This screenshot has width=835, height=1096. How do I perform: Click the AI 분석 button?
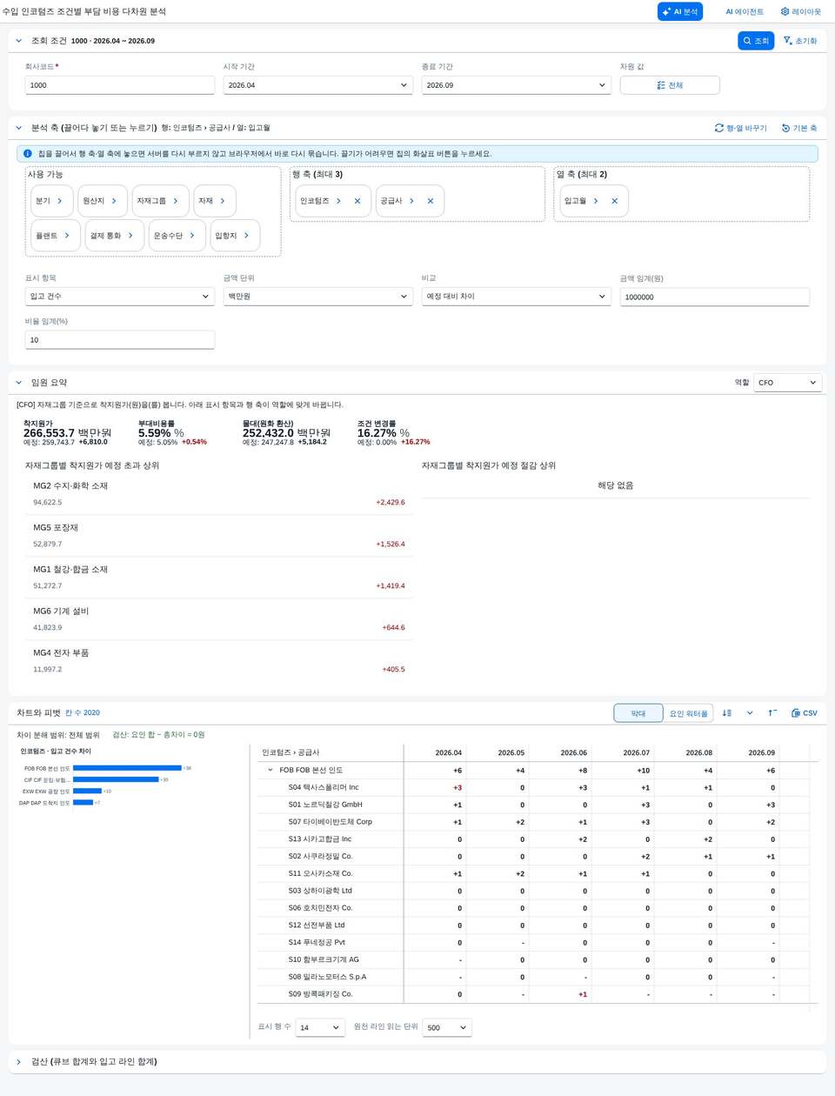(x=679, y=11)
